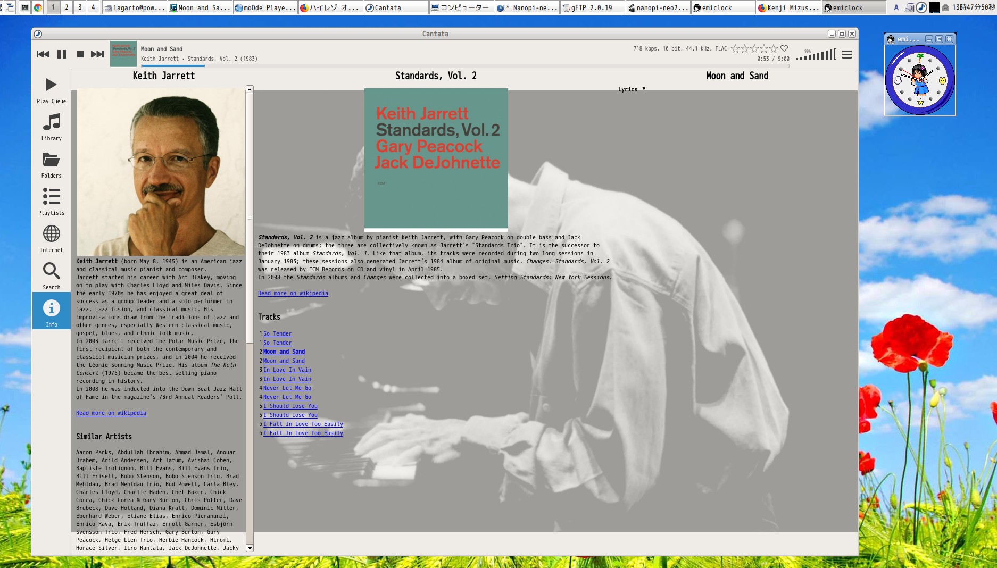
Task: Skip to next track
Action: tap(97, 54)
